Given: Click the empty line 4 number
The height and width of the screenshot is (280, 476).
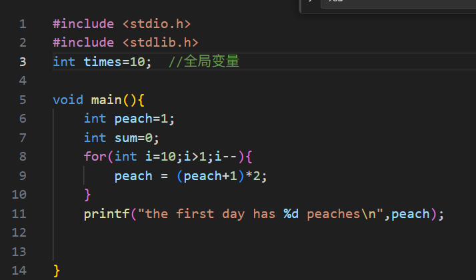Looking at the screenshot, I should 23,81.
